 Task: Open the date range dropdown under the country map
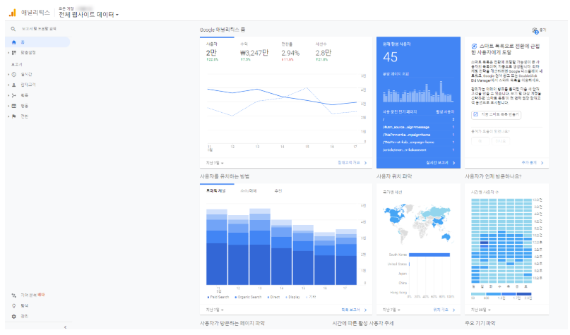[x=391, y=310]
